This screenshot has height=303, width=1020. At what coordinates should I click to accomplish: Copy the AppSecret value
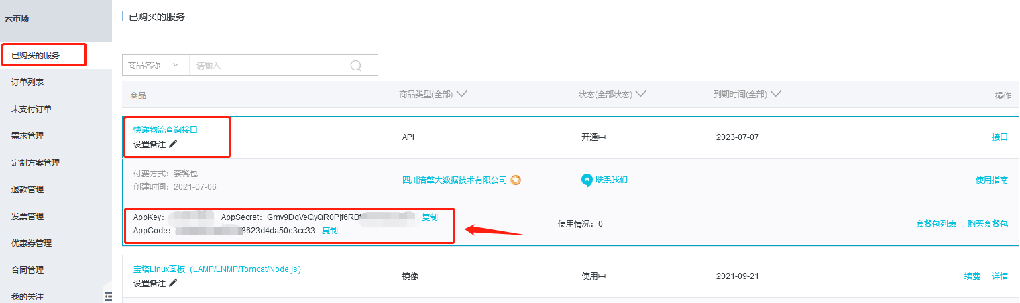pyautogui.click(x=429, y=217)
